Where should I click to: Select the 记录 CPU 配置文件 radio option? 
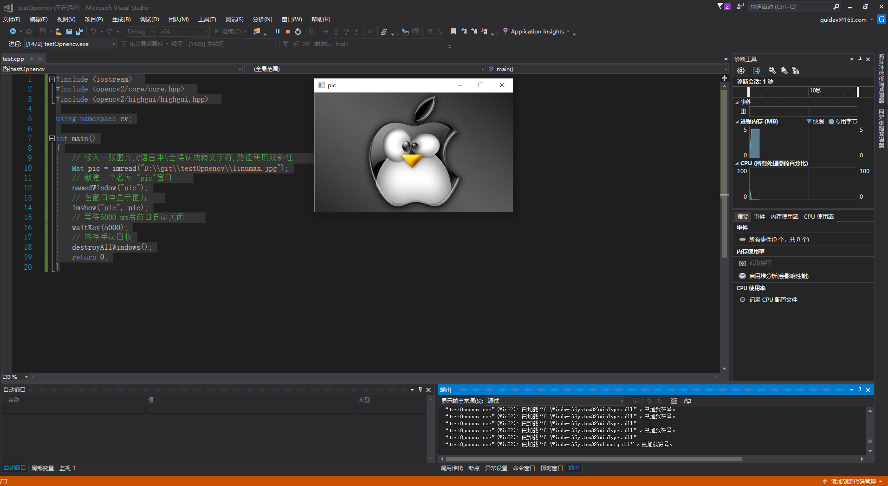pos(743,299)
